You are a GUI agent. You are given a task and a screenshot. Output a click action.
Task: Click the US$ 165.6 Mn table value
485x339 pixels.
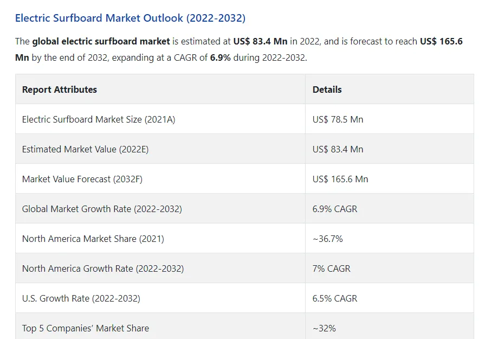340,179
